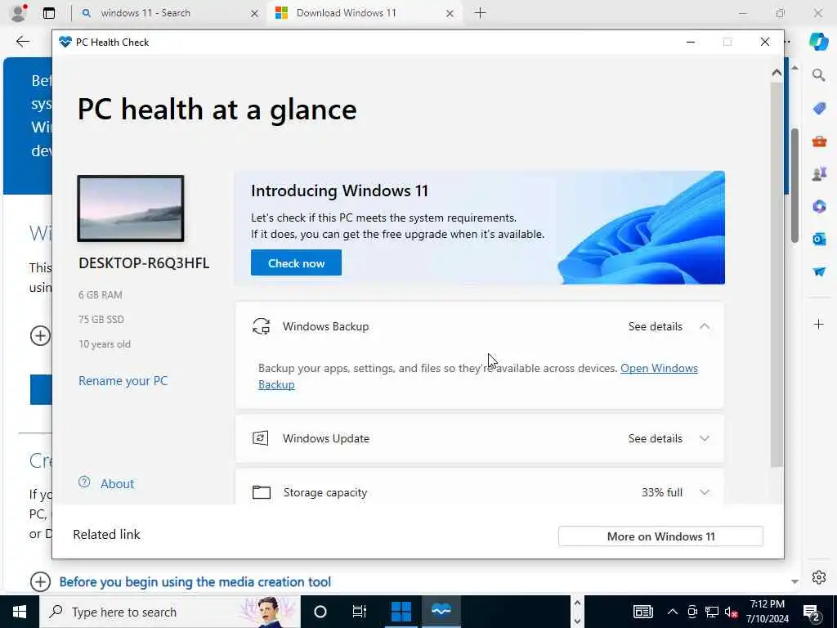Screen dimensions: 837x628
Task: Open the Edge sidebar Shopping tag icon
Action: click(819, 109)
